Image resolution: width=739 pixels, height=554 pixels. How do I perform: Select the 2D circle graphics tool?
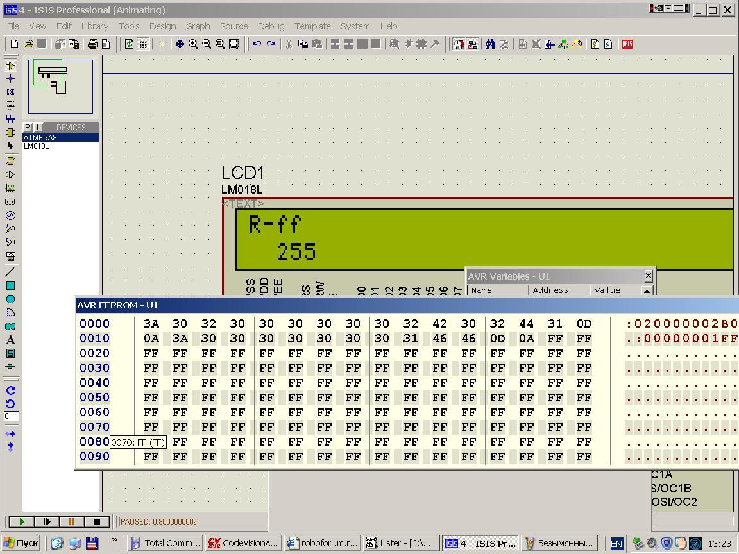click(10, 299)
